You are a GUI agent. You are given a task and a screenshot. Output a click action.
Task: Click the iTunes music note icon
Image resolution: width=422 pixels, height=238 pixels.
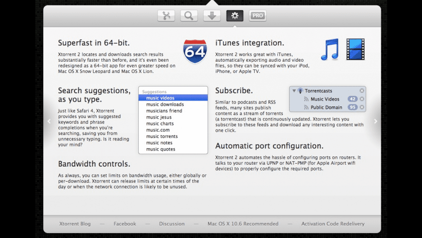click(x=330, y=50)
